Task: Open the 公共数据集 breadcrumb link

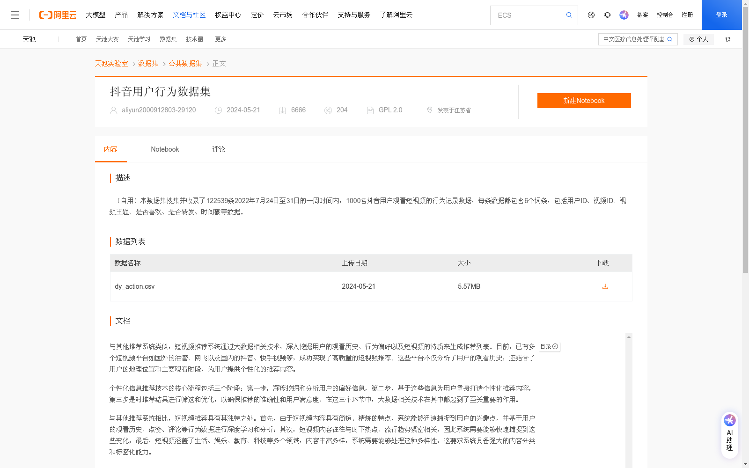Action: click(x=185, y=63)
